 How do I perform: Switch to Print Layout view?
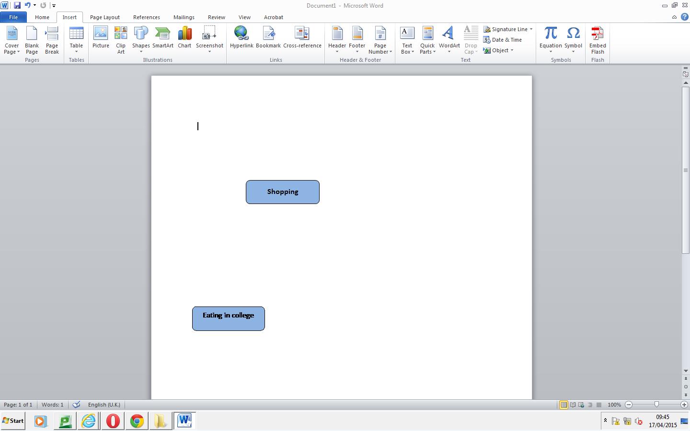564,405
